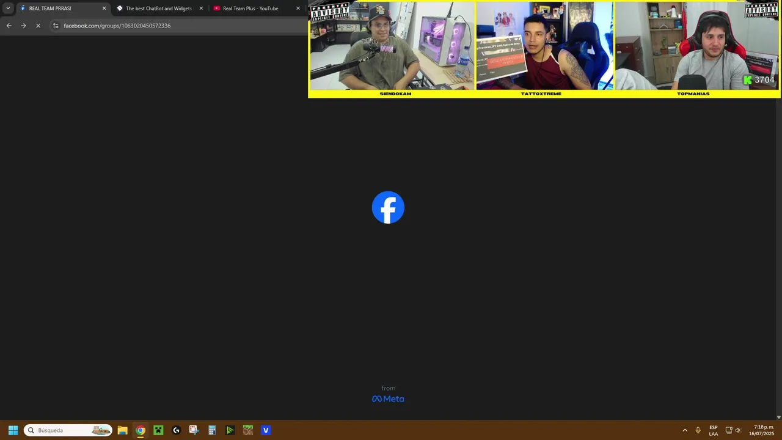Open File Explorer from the taskbar
This screenshot has width=782, height=440.
point(122,430)
